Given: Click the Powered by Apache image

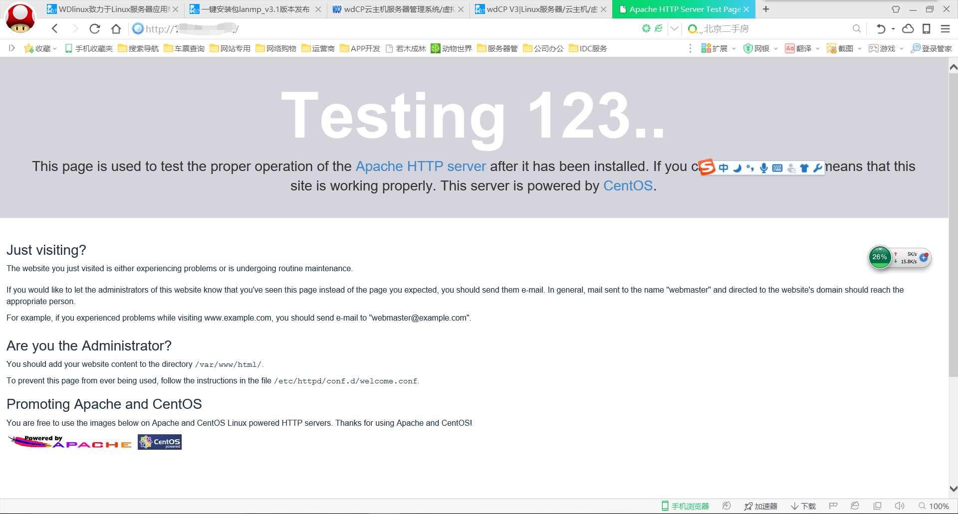Looking at the screenshot, I should pyautogui.click(x=70, y=442).
